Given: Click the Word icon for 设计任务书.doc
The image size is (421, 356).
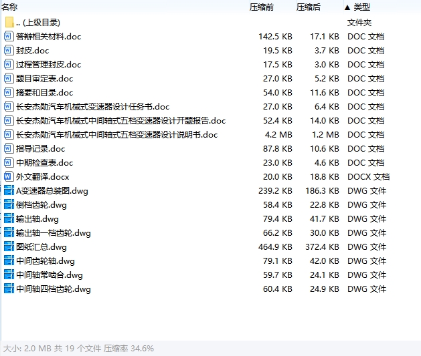Looking at the screenshot, I should click(9, 106).
